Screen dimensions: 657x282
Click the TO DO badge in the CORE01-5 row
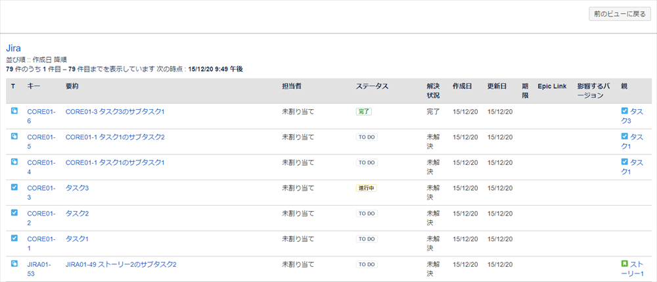tap(367, 137)
